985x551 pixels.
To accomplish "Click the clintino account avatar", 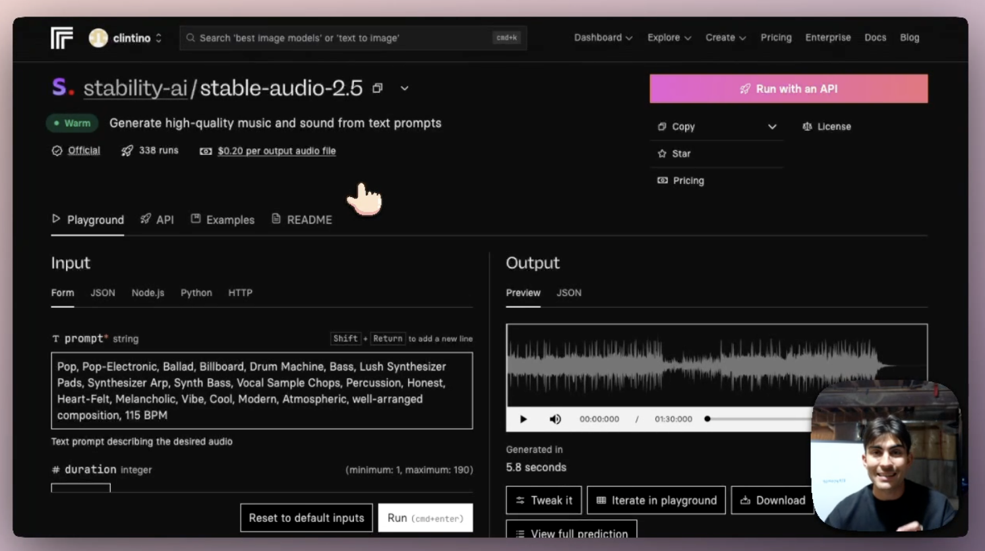I will (x=98, y=38).
